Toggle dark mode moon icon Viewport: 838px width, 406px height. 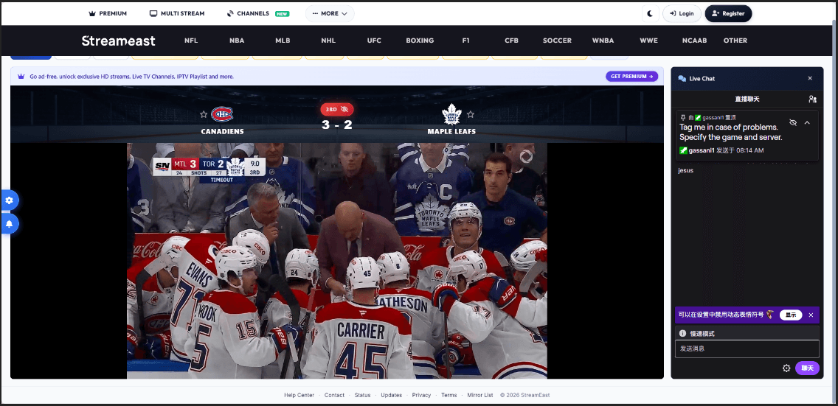pyautogui.click(x=651, y=13)
